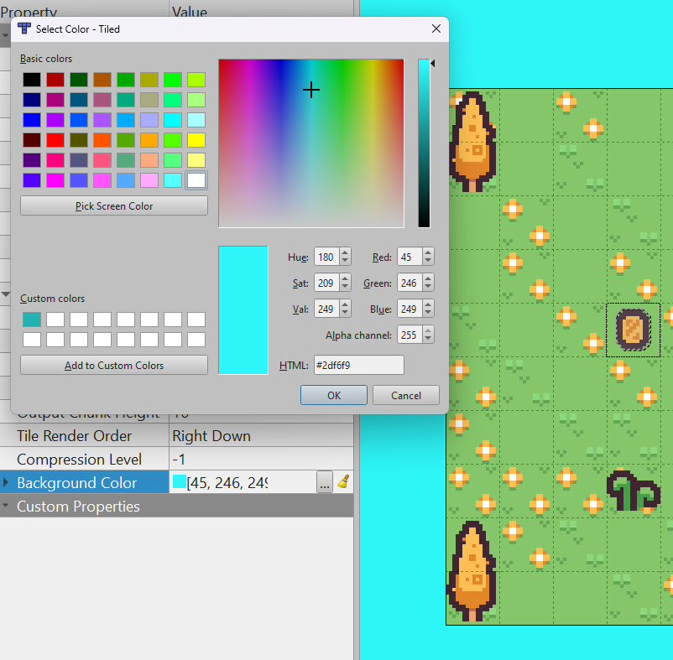Viewport: 673px width, 660px height.
Task: Clear Background Color using the broom icon
Action: (344, 482)
